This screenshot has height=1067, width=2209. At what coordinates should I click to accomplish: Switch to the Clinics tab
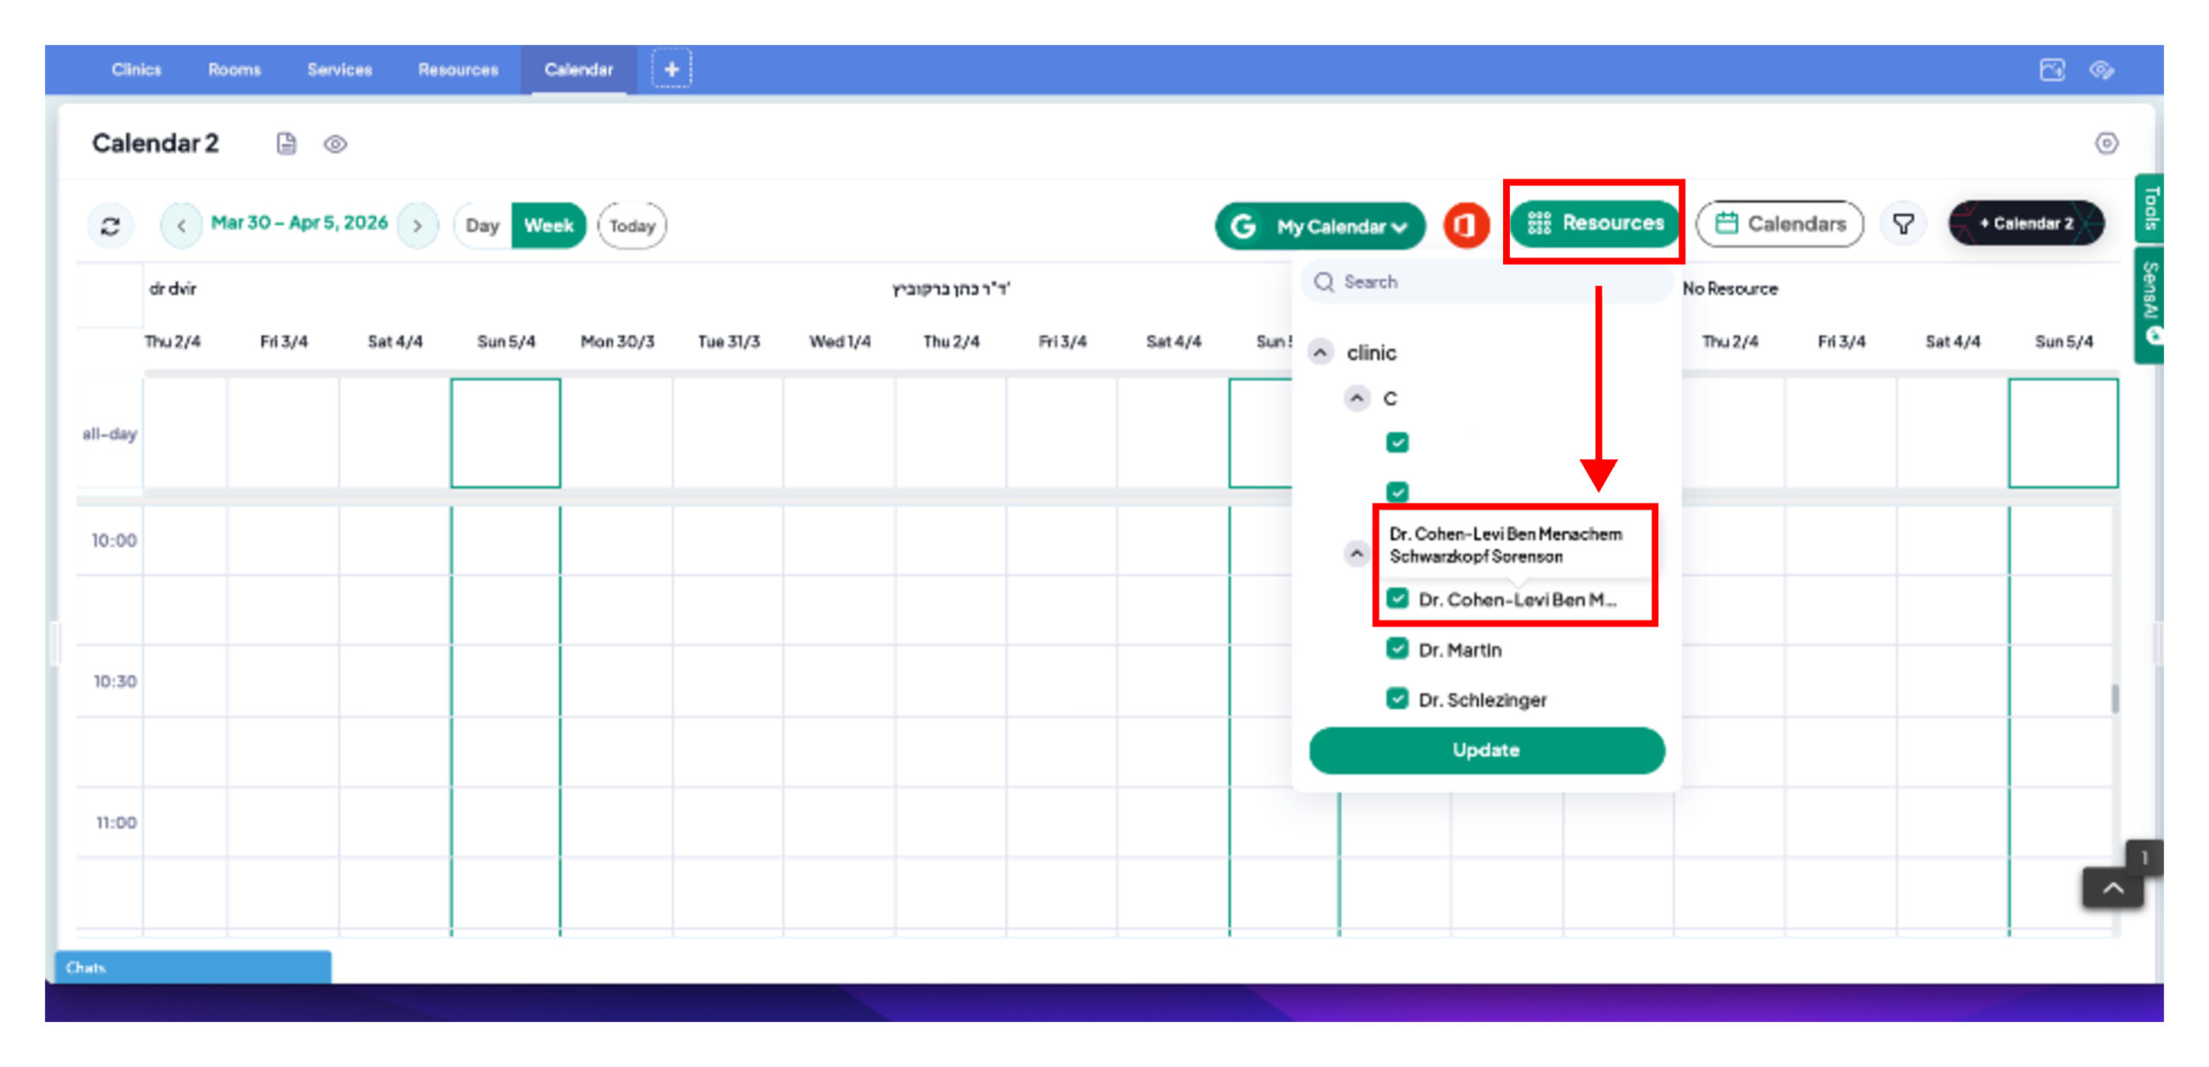tap(136, 70)
